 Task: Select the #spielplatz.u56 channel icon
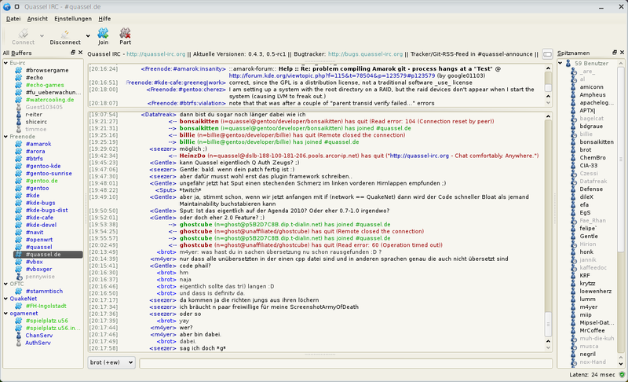(18, 321)
